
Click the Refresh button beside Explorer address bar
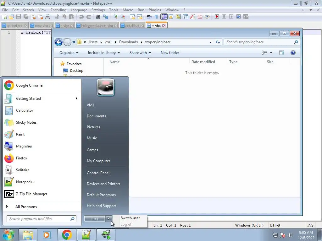[x=218, y=42]
